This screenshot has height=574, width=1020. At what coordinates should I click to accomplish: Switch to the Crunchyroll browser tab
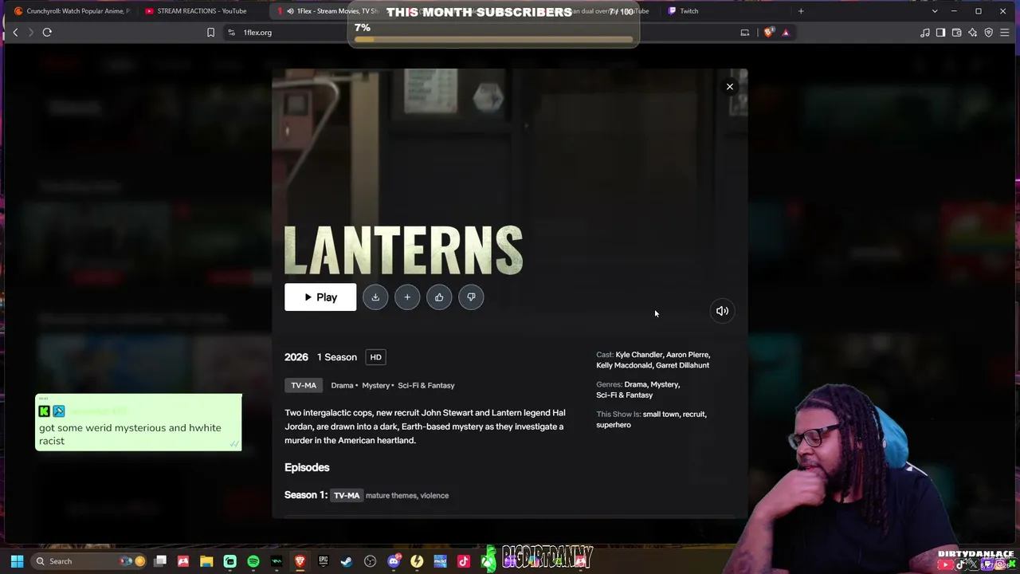click(x=72, y=11)
